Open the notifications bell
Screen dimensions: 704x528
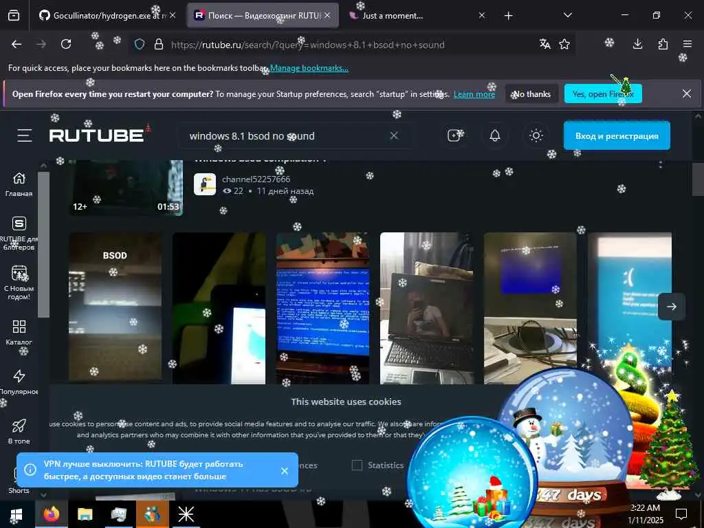495,135
